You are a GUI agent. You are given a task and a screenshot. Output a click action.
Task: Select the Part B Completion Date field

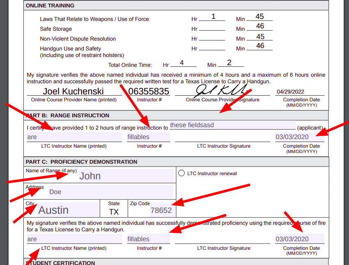tap(300, 137)
